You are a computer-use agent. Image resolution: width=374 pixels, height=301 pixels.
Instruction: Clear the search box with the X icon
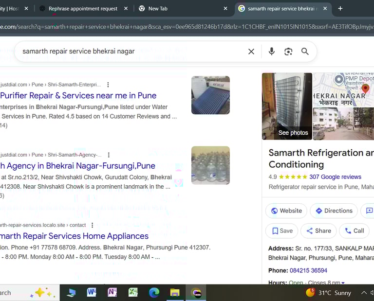[x=251, y=52]
